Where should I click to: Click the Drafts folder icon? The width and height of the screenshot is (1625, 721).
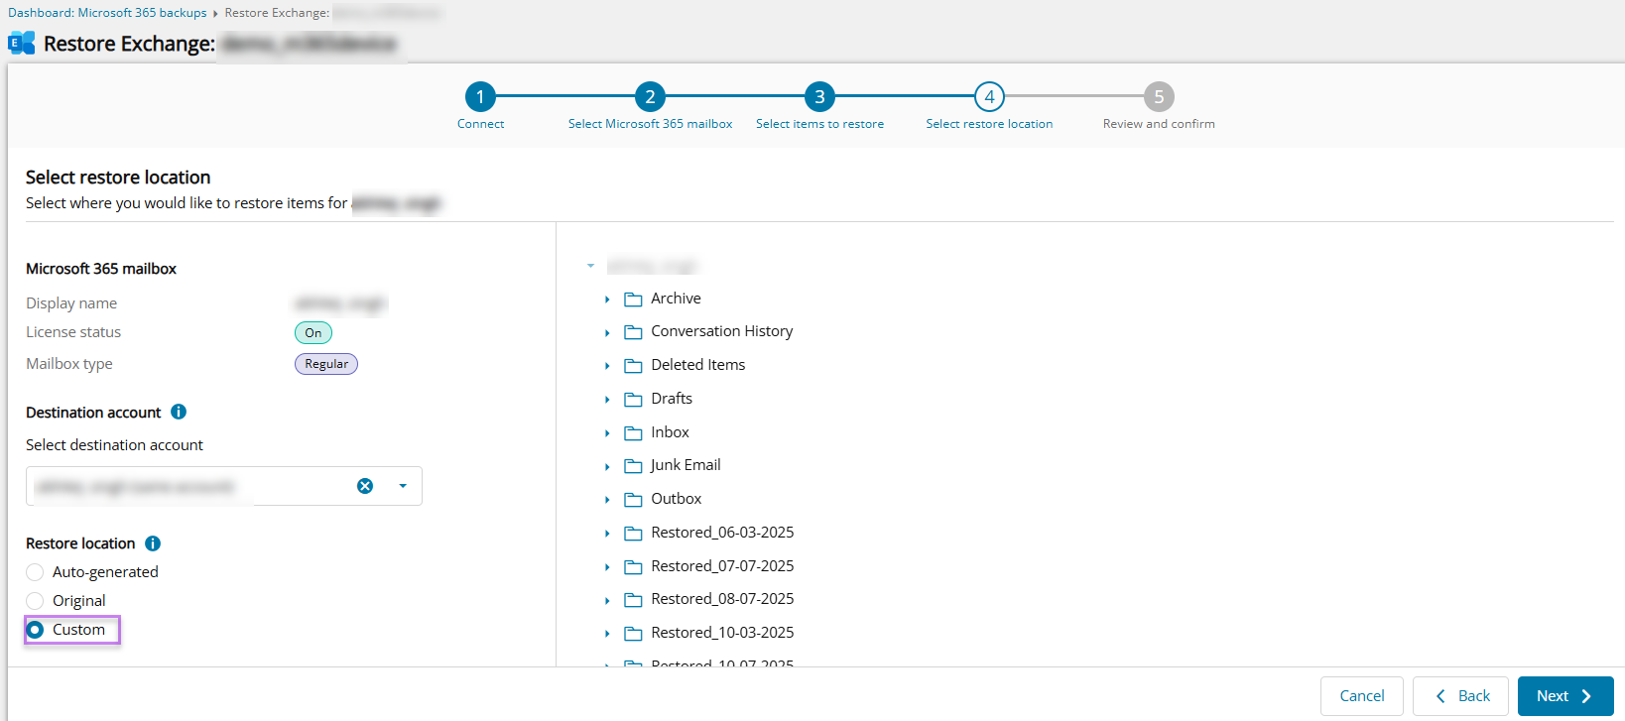[633, 400]
